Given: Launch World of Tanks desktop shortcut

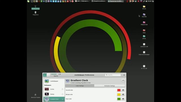Looking at the screenshot, I should coord(36,96).
